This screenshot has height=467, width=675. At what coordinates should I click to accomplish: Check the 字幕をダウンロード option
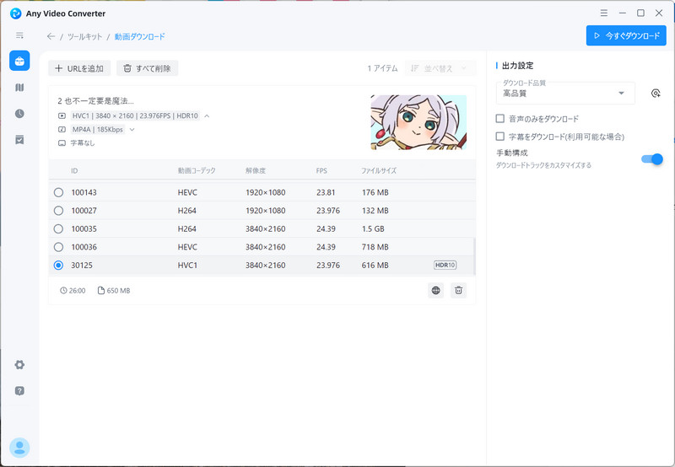click(x=500, y=136)
